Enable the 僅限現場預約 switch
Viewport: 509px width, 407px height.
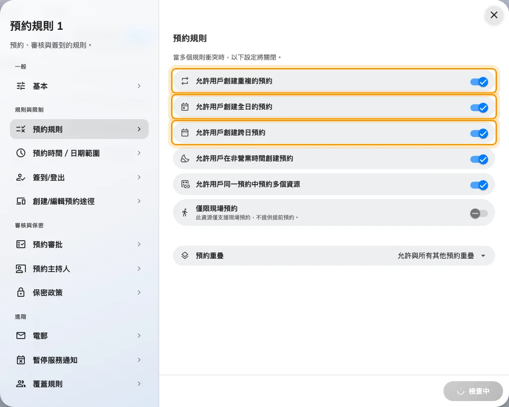coord(479,213)
